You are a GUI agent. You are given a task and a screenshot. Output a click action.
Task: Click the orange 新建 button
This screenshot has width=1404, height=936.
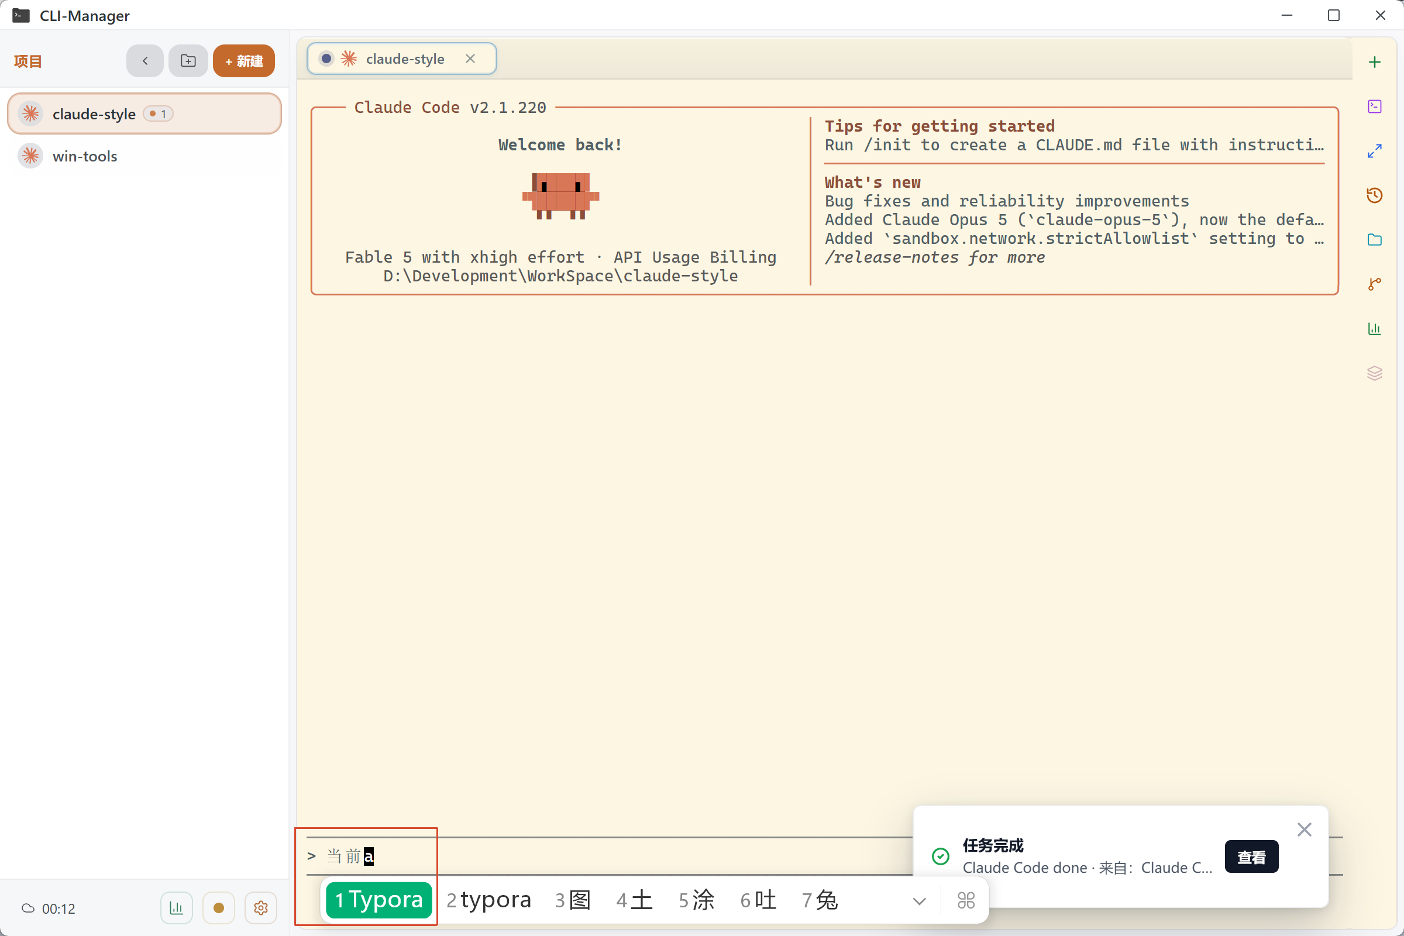click(243, 61)
